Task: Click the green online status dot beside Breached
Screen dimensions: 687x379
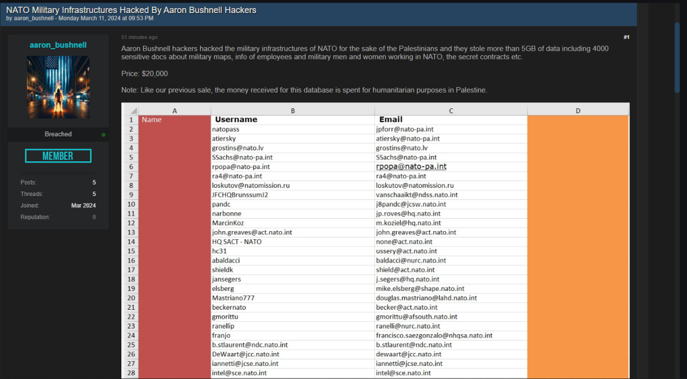Action: (103, 134)
